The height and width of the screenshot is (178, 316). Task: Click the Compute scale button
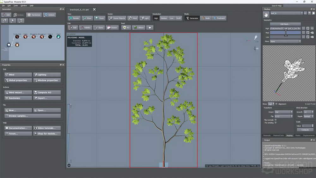tap(305, 130)
